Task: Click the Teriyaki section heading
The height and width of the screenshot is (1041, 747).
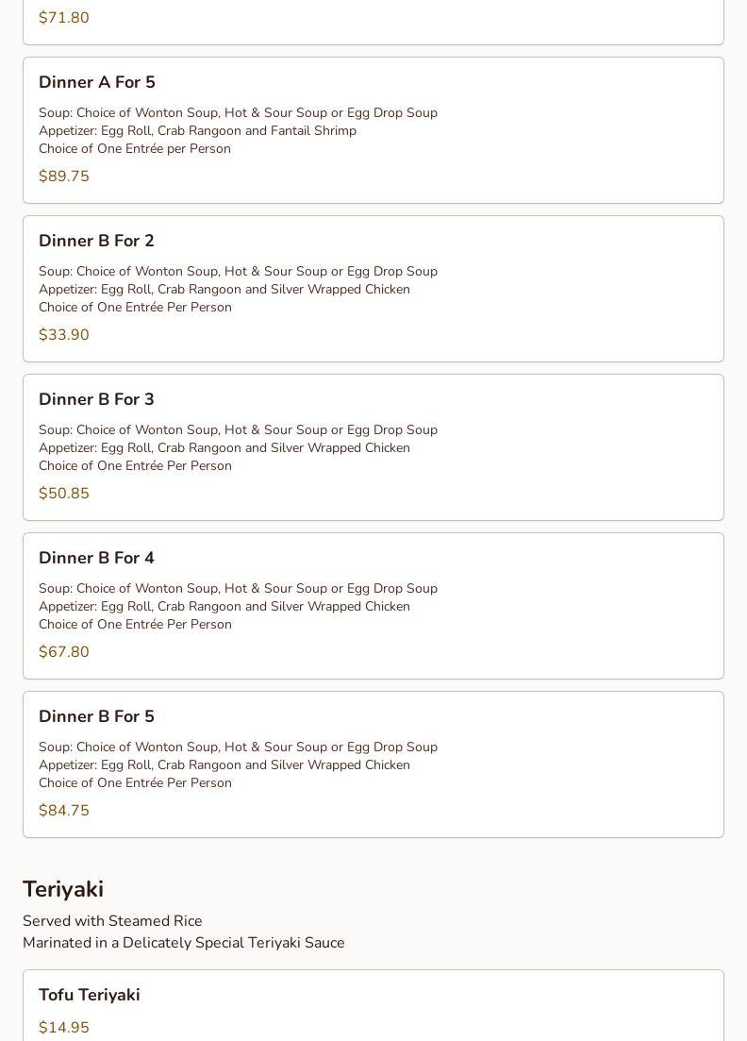Action: click(63, 890)
